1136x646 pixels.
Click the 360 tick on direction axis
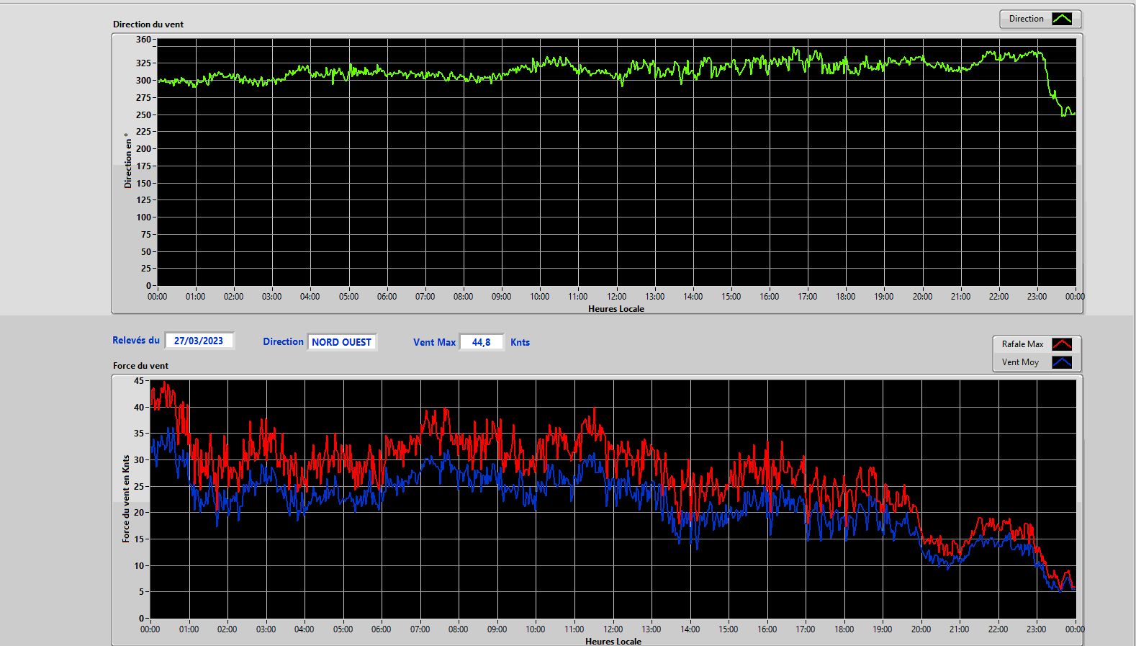pyautogui.click(x=143, y=40)
